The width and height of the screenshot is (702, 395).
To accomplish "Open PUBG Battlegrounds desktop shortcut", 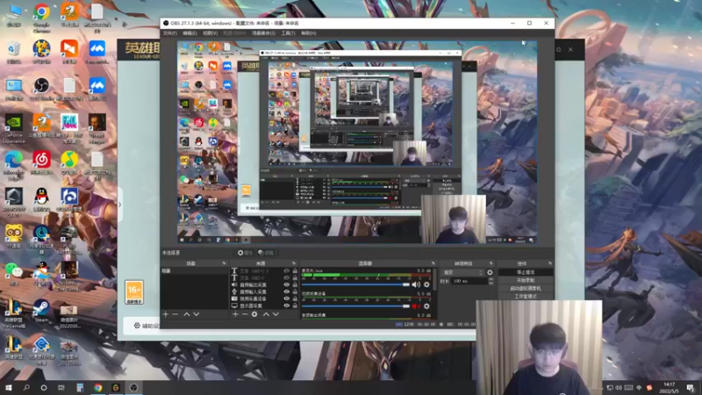I will click(x=69, y=240).
